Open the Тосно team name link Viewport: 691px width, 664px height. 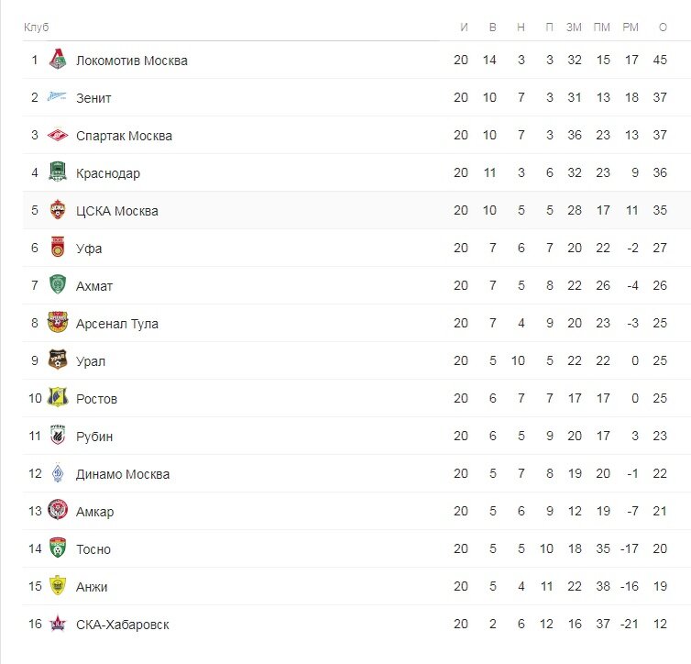coord(93,549)
